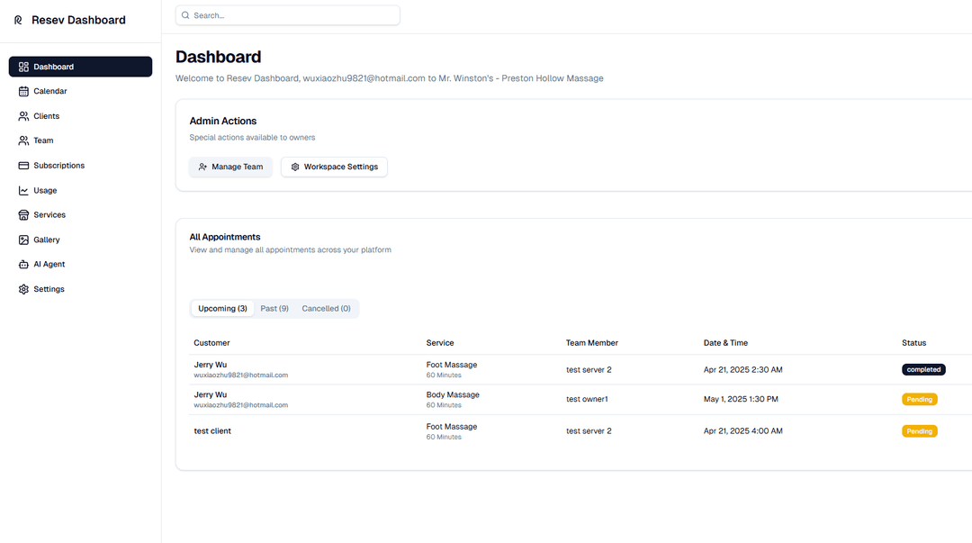
Task: Open the Settings gear icon in sidebar
Action: tap(24, 289)
